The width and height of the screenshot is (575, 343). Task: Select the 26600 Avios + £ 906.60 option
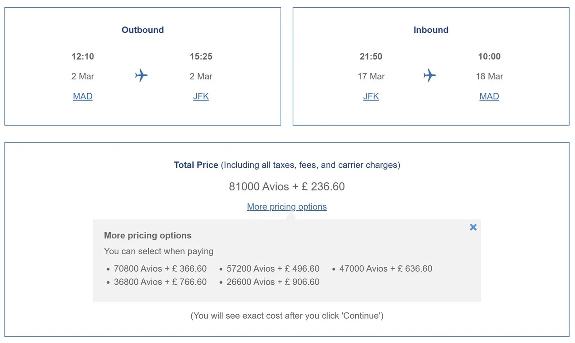pyautogui.click(x=273, y=282)
